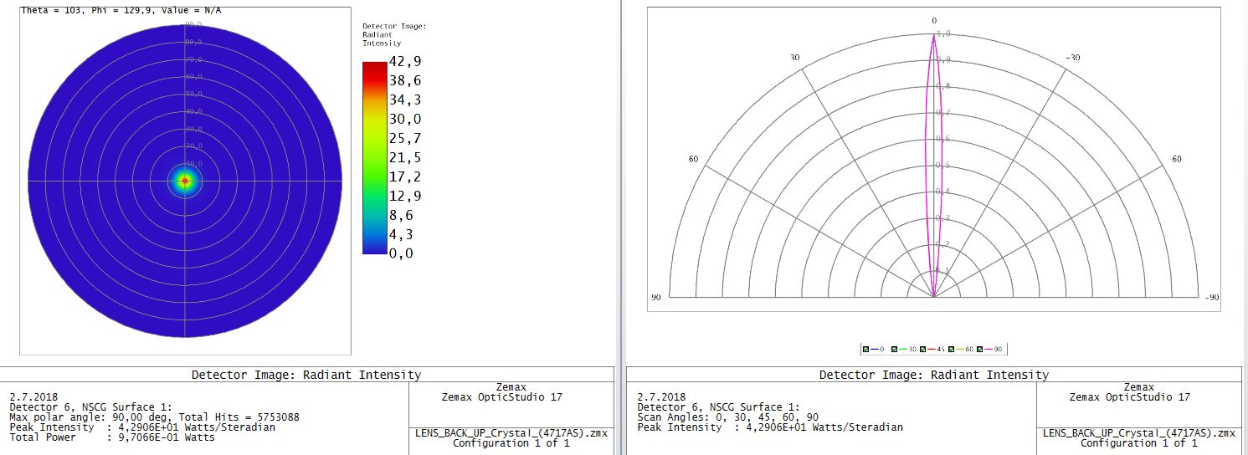Image resolution: width=1248 pixels, height=455 pixels.
Task: Click the 1,0 radial label at lobe peak
Action: 943,34
